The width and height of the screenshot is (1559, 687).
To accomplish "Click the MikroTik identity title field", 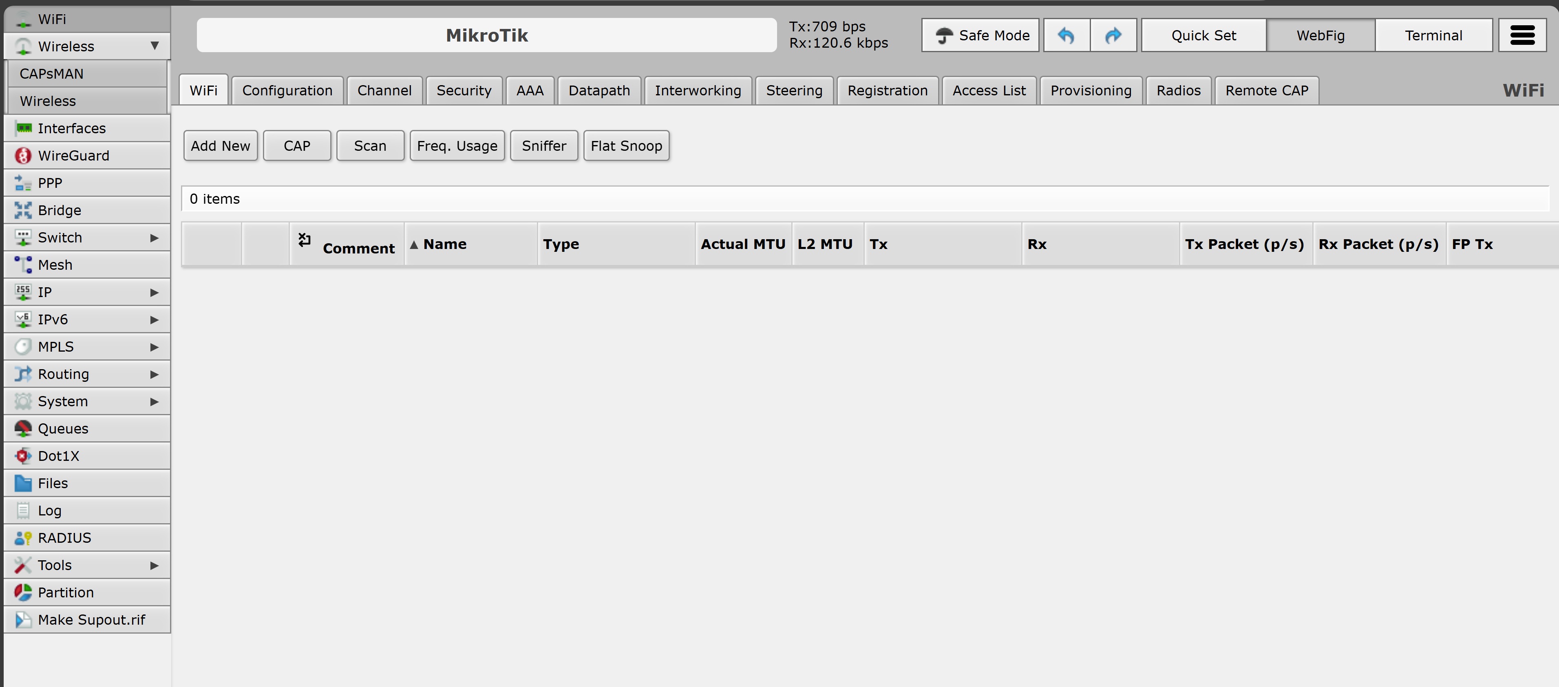I will (x=487, y=35).
